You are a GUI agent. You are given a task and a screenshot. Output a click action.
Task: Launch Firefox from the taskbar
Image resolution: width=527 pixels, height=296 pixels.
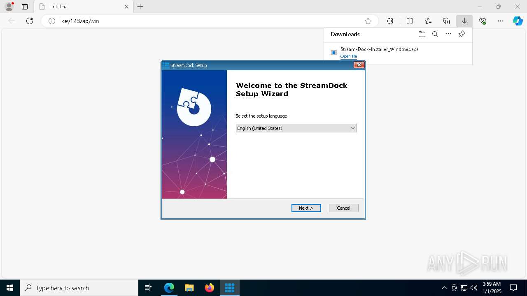(x=210, y=288)
